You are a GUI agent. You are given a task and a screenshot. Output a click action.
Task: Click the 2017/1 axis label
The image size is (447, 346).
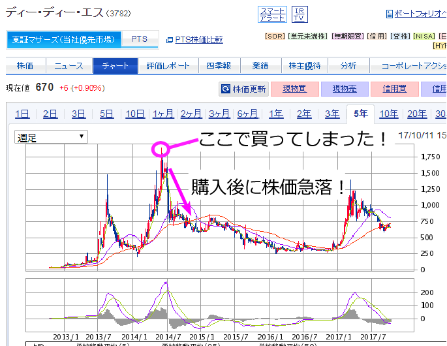339,337
